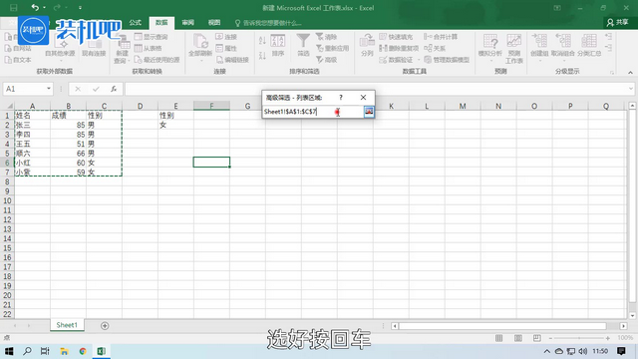Click the help question mark in the Advanced Filter dialog

coord(341,98)
